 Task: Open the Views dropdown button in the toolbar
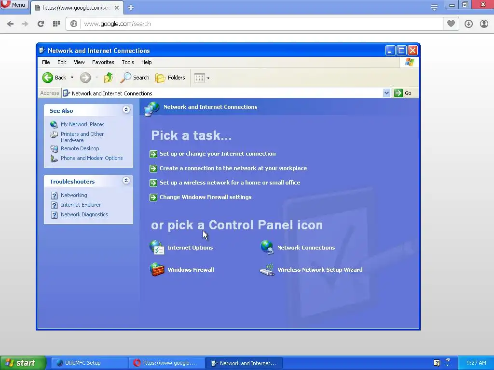tap(202, 78)
